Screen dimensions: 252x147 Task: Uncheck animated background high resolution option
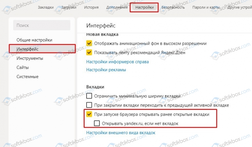point(89,43)
